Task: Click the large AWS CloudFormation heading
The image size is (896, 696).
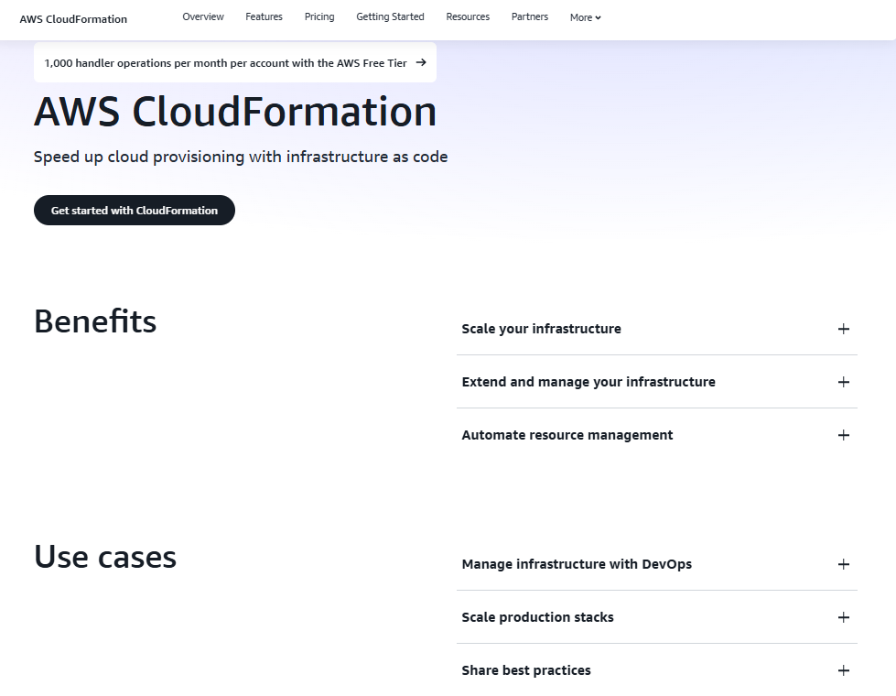Action: pos(235,111)
